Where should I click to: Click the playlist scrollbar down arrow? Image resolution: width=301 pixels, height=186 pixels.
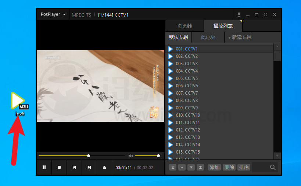(x=277, y=156)
